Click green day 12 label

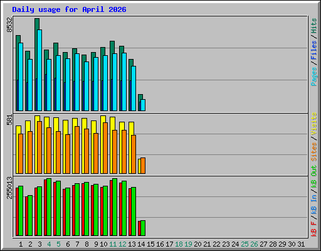pyautogui.click(x=122, y=244)
